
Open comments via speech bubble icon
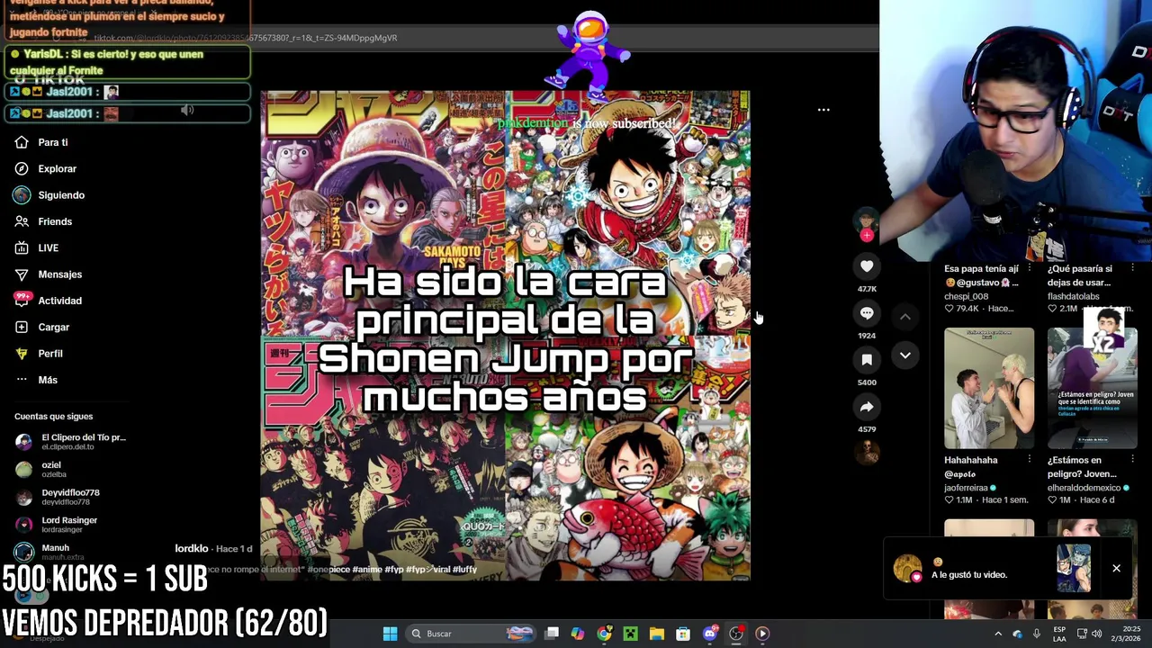pos(867,313)
